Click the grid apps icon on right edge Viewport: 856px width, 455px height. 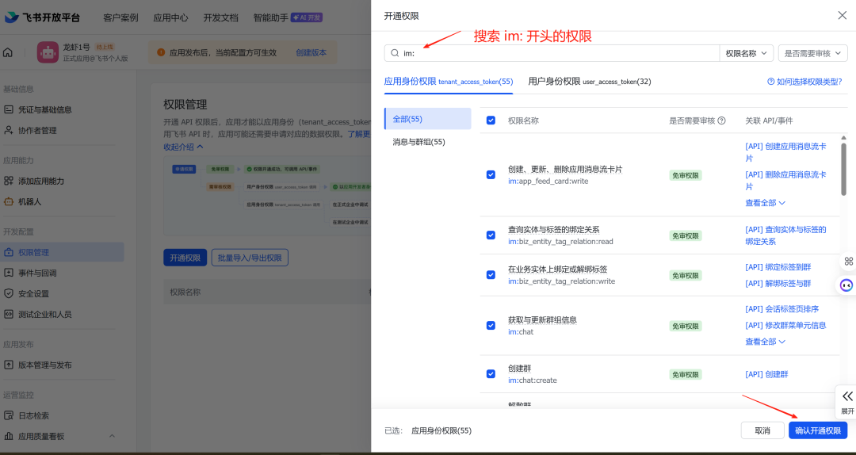848,261
